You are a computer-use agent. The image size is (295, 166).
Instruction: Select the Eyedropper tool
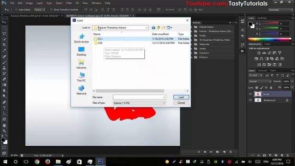(4, 50)
